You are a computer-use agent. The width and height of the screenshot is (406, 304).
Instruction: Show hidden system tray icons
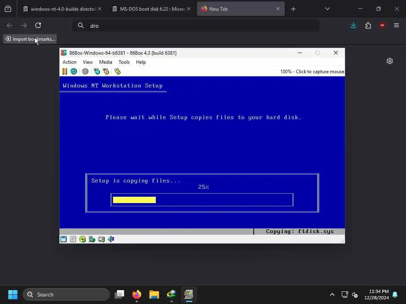[x=332, y=294]
